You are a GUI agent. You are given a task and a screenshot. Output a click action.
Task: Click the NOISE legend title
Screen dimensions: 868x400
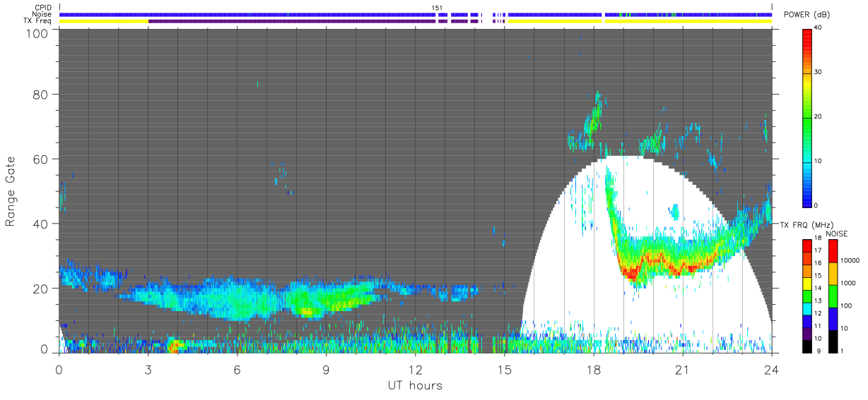coord(837,234)
